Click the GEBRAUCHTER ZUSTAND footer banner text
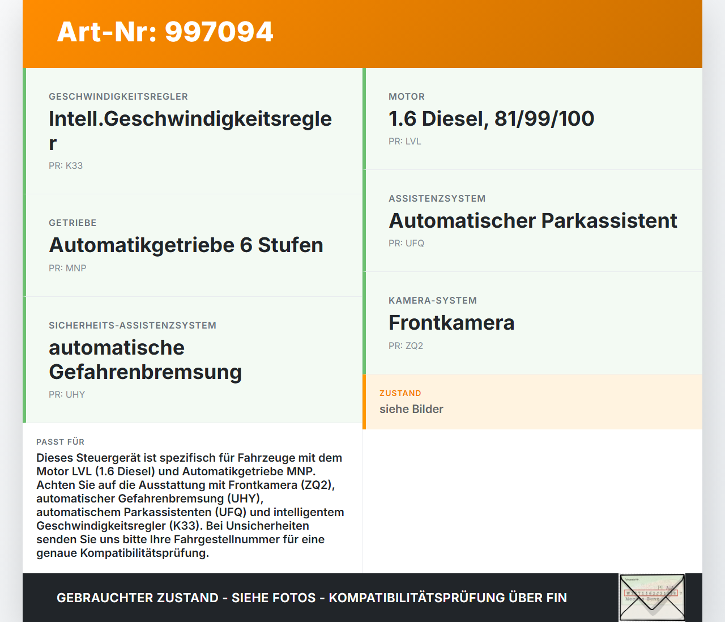Image resolution: width=725 pixels, height=622 pixels. click(312, 598)
